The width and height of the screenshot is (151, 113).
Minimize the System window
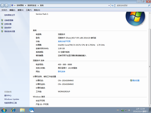click(139, 2)
